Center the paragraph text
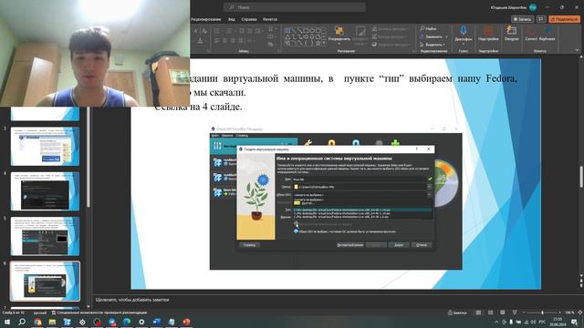Viewport: 584px width, 328px height. point(224,40)
